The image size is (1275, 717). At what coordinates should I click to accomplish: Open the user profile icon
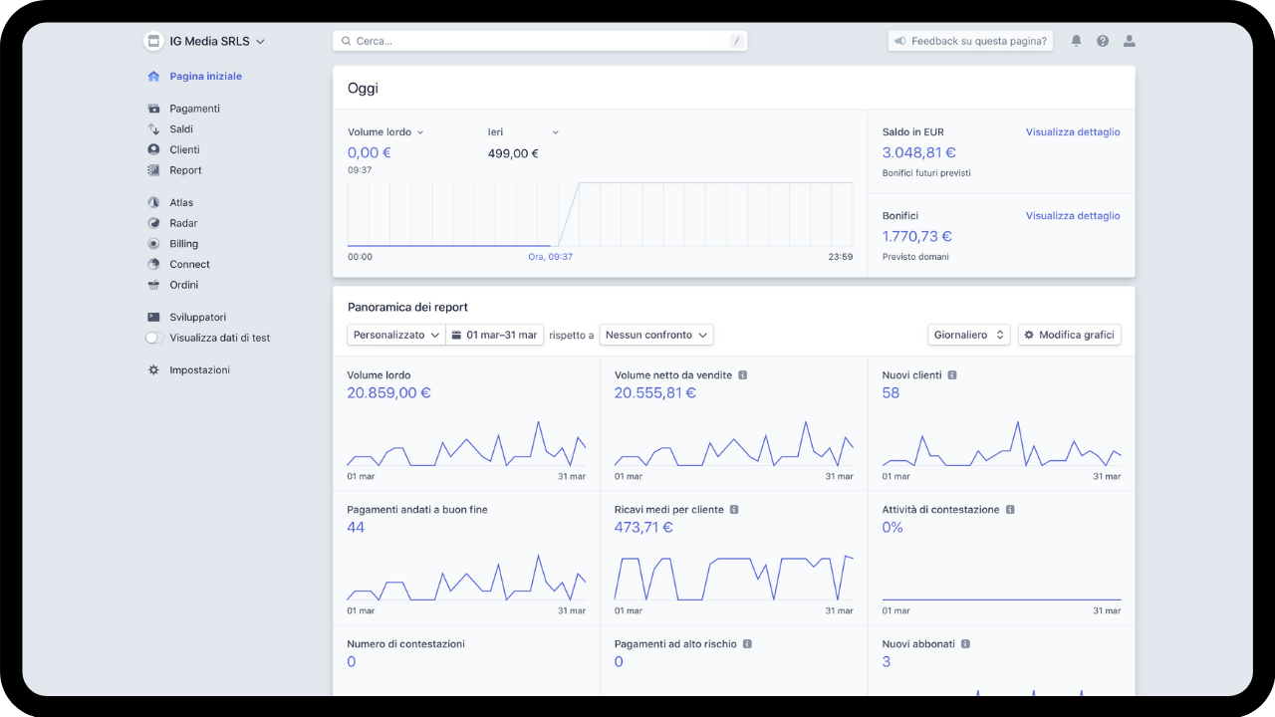click(1129, 41)
